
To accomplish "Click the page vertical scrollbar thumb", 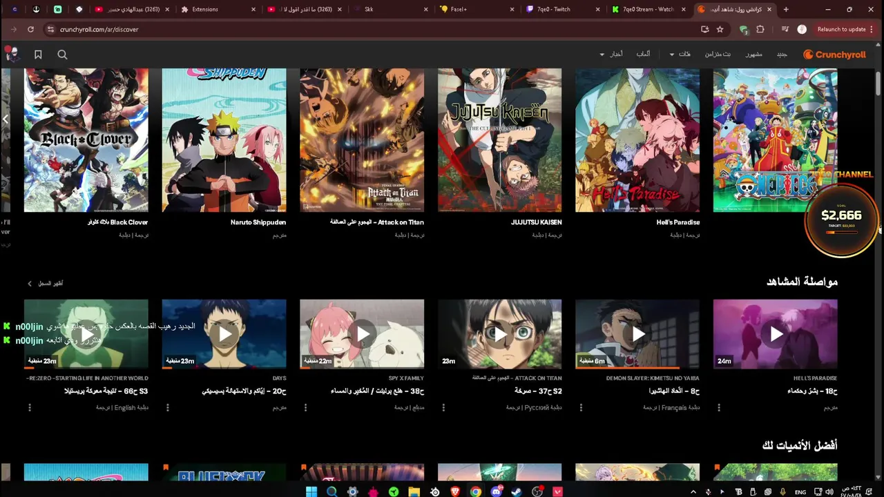I will (878, 84).
